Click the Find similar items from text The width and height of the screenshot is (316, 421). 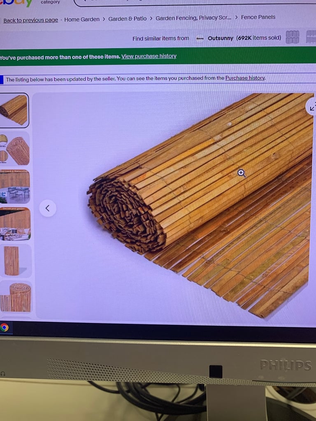161,39
